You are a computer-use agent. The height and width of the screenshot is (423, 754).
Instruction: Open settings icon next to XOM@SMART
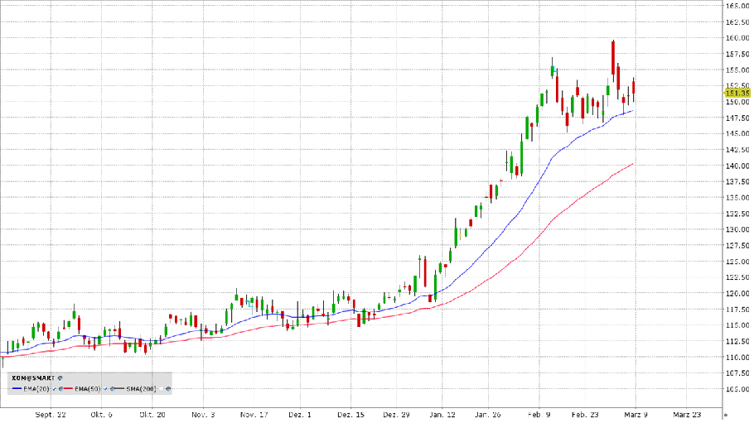[60, 378]
